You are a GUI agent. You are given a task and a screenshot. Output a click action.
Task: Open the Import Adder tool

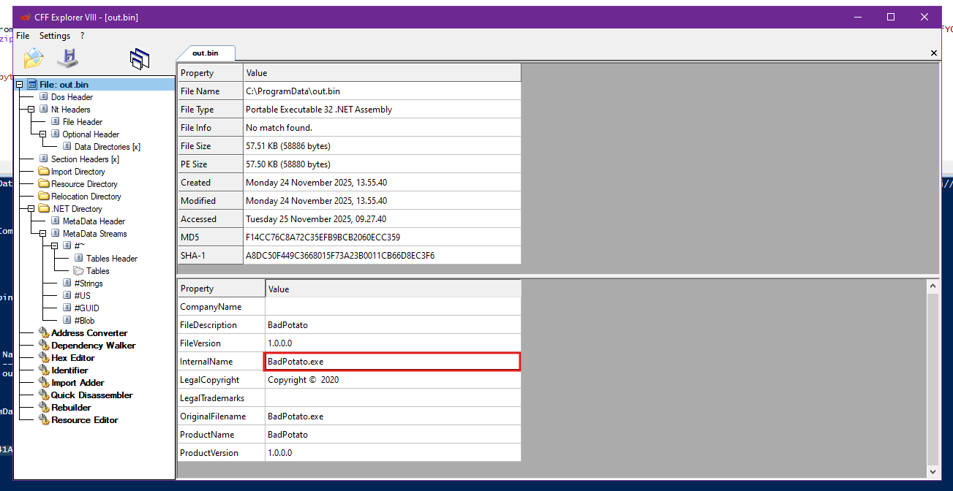click(x=78, y=383)
